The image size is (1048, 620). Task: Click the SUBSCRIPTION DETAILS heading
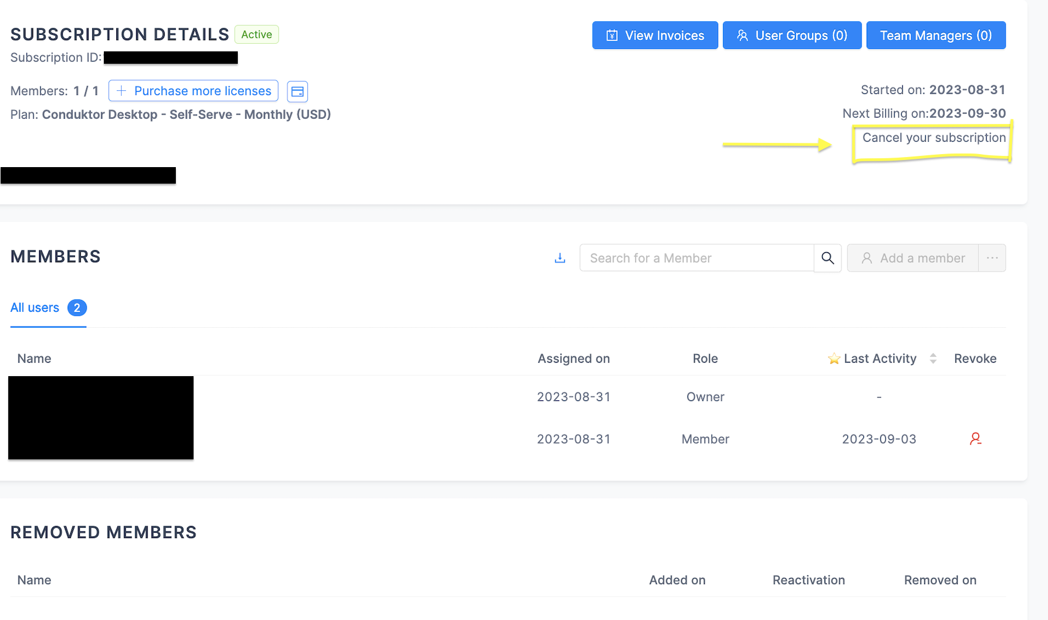(x=120, y=34)
